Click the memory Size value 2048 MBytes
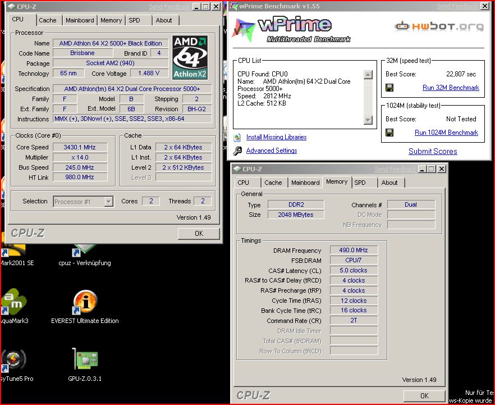 [x=296, y=215]
